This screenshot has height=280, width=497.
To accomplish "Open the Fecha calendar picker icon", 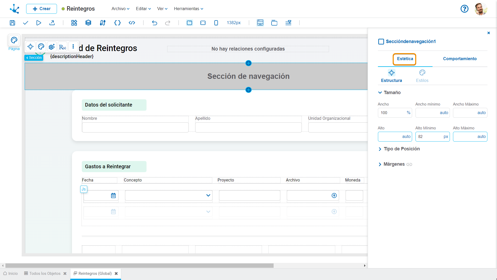I will click(x=113, y=195).
